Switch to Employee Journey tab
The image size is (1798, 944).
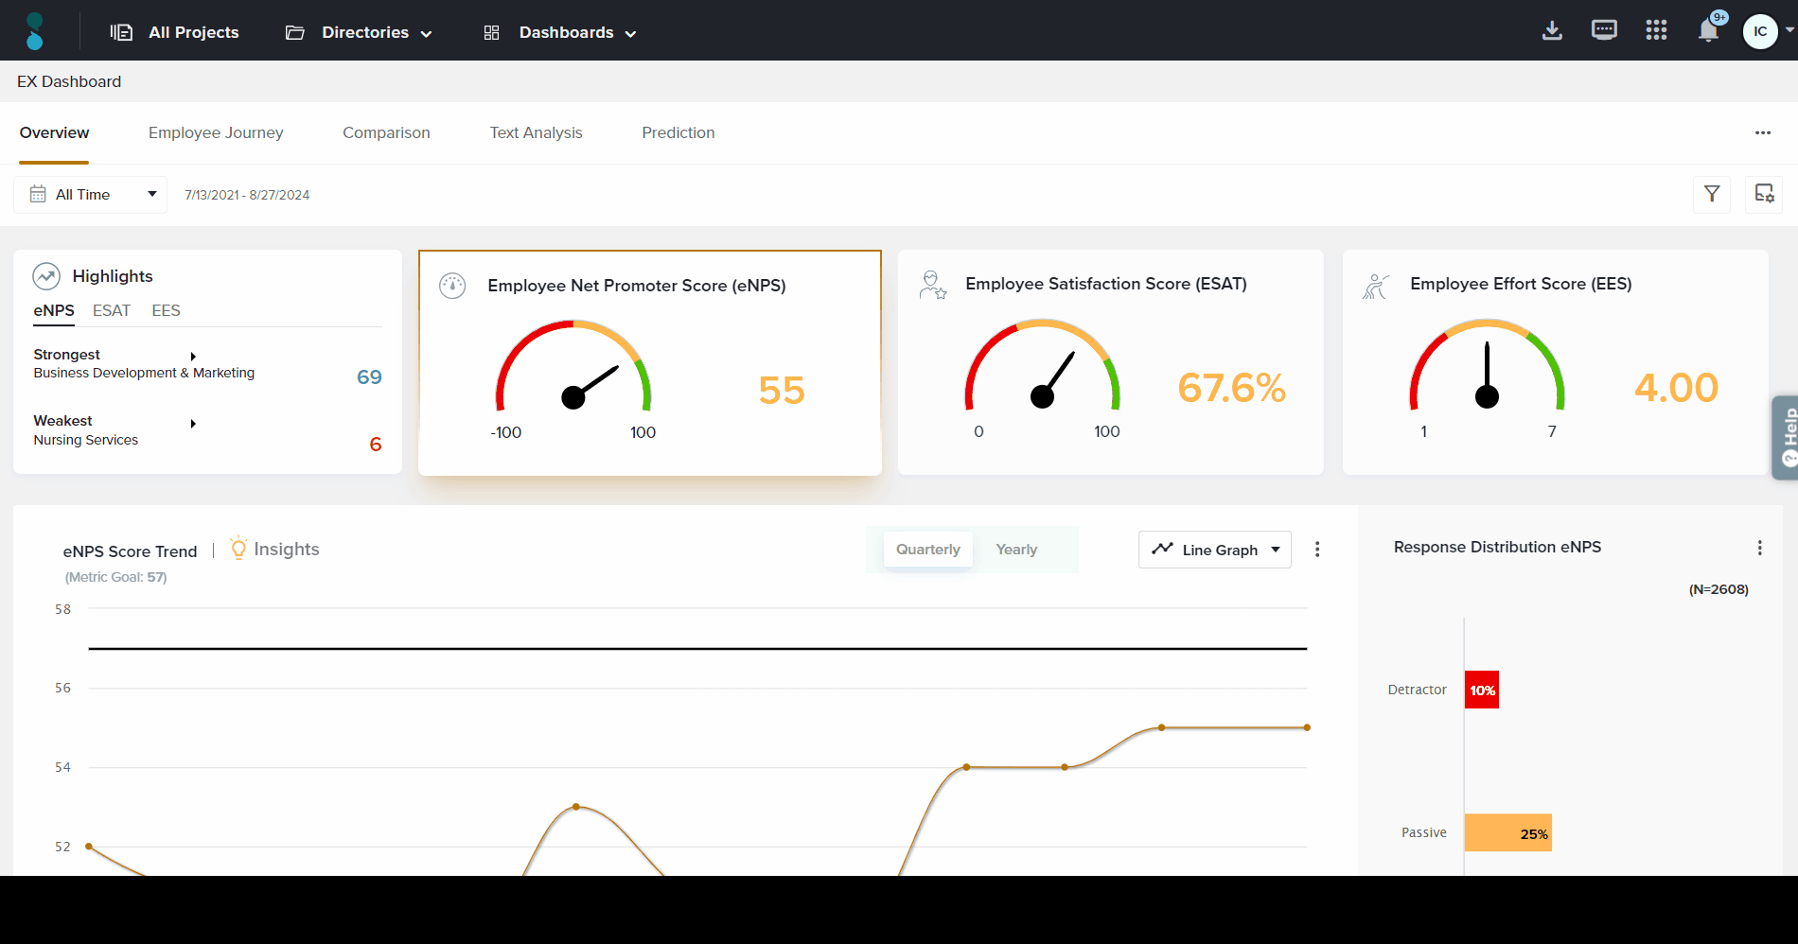pos(216,132)
